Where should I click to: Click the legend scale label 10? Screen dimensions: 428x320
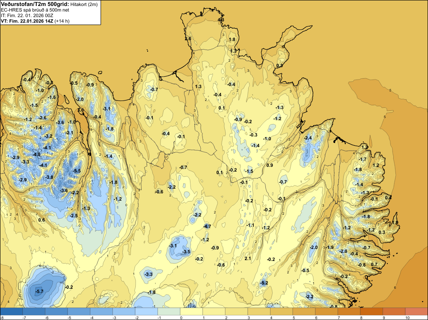pos(407,317)
